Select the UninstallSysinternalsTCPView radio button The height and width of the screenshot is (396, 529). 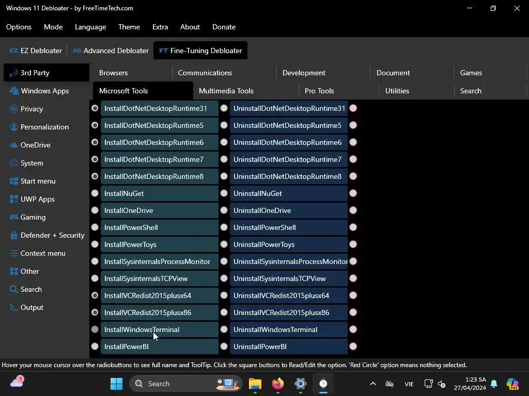coord(224,278)
